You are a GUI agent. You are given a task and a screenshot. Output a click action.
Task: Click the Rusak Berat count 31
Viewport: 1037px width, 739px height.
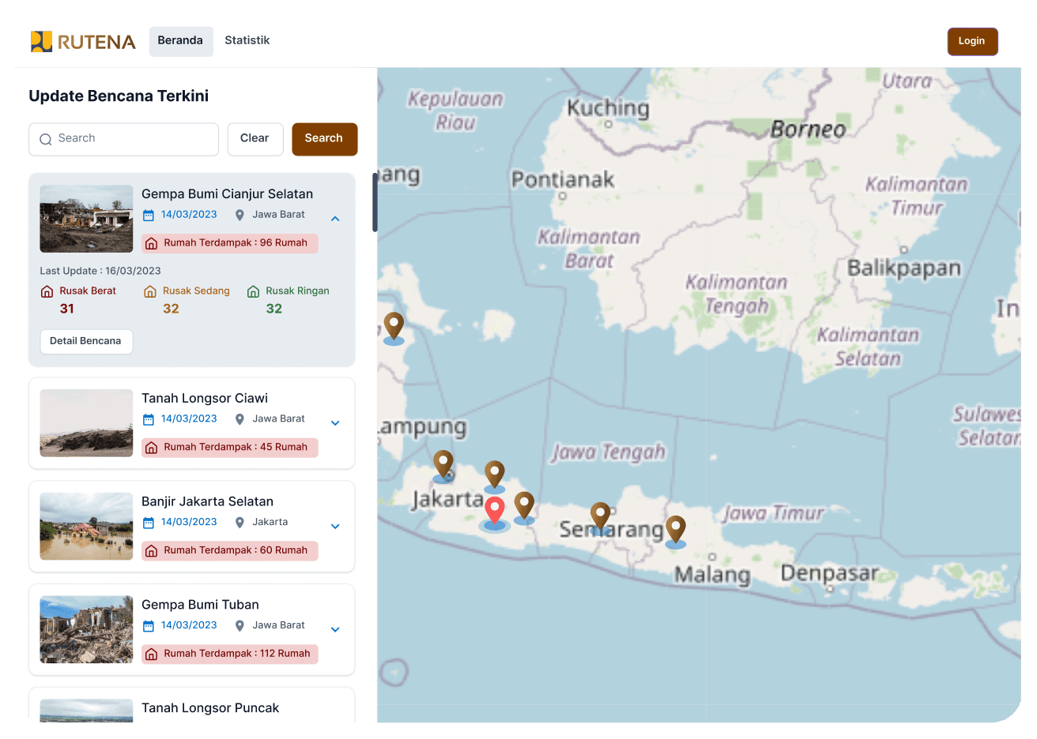[67, 309]
